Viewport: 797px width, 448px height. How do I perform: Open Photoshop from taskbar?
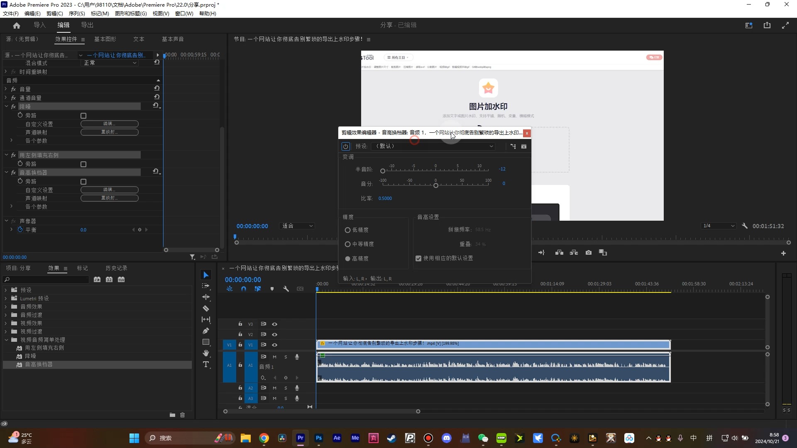[x=319, y=438]
